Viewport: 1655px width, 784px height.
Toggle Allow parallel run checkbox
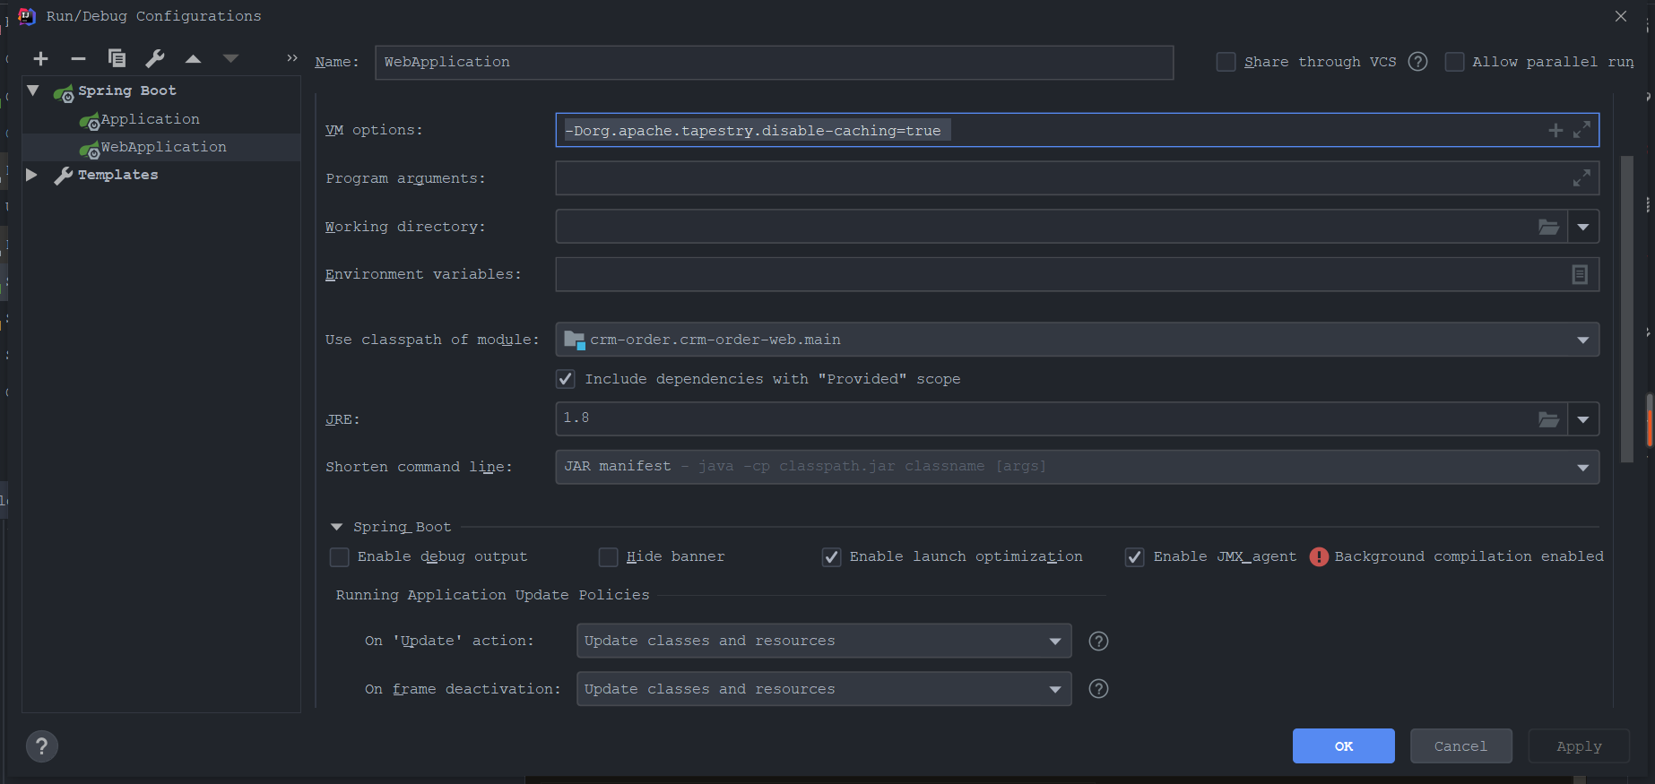coord(1454,62)
